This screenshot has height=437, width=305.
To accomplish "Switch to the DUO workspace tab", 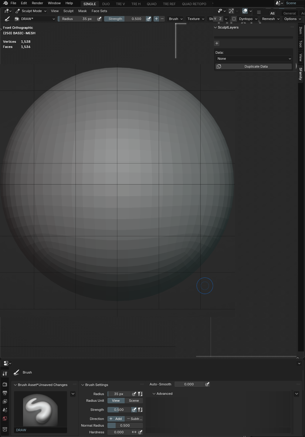I will coord(106,4).
